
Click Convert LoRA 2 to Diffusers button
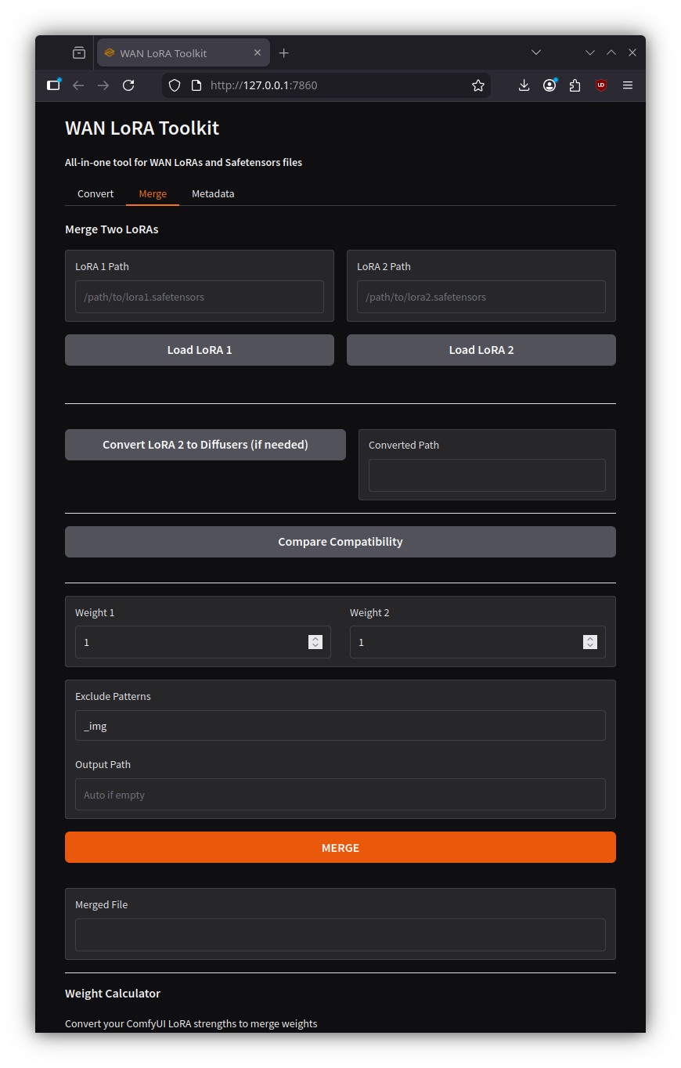205,445
